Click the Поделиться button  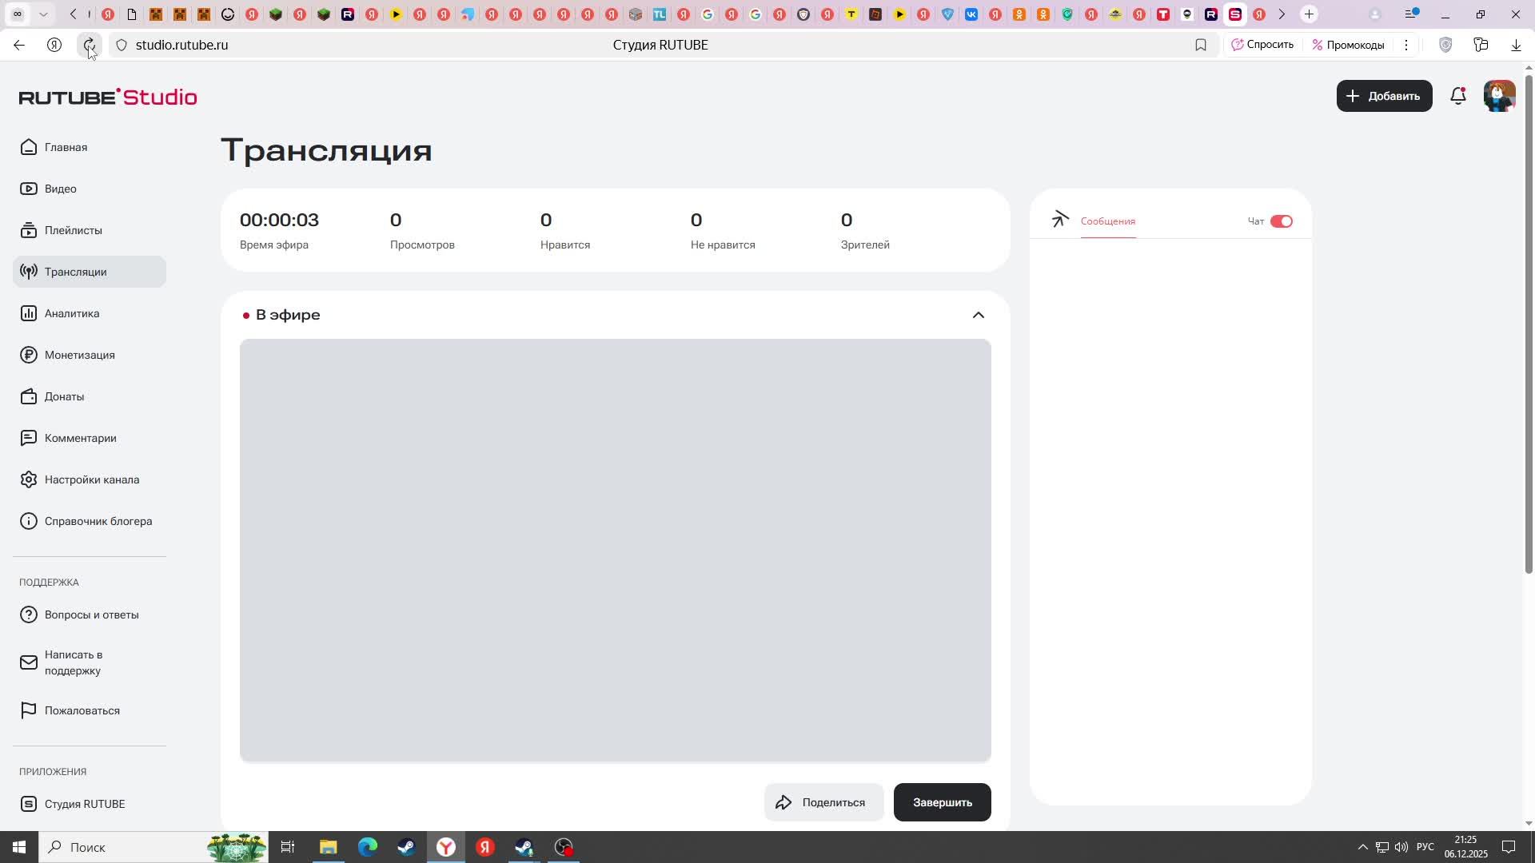click(823, 802)
